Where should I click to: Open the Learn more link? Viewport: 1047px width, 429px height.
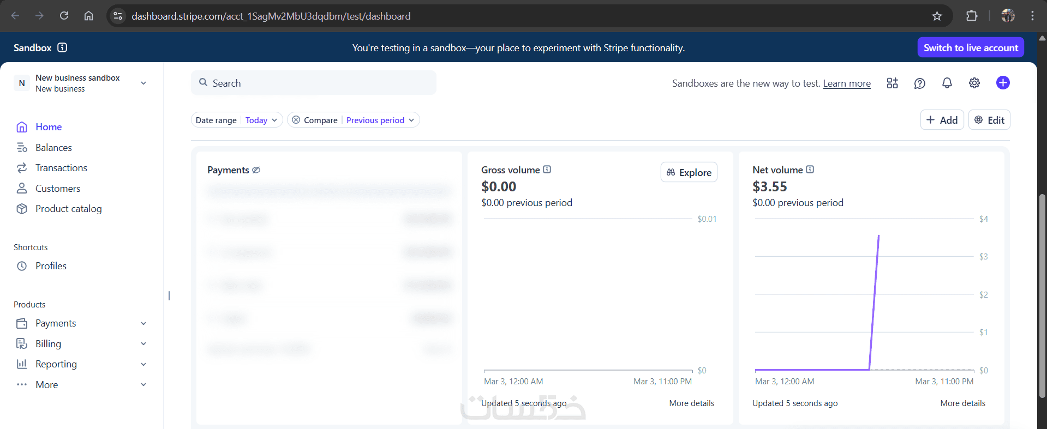pyautogui.click(x=847, y=83)
